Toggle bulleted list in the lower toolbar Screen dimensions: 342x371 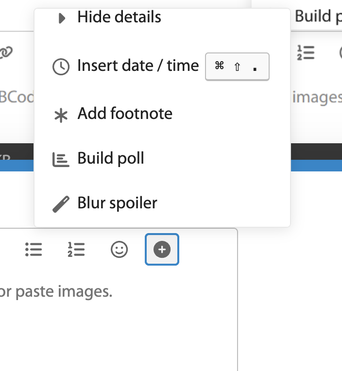pyautogui.click(x=34, y=250)
